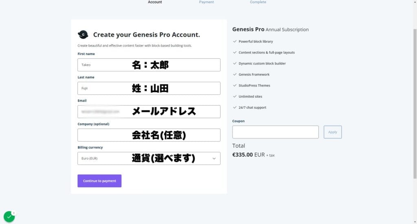
Task: Click the Create your Genesis Pro Account heading
Action: [147, 35]
